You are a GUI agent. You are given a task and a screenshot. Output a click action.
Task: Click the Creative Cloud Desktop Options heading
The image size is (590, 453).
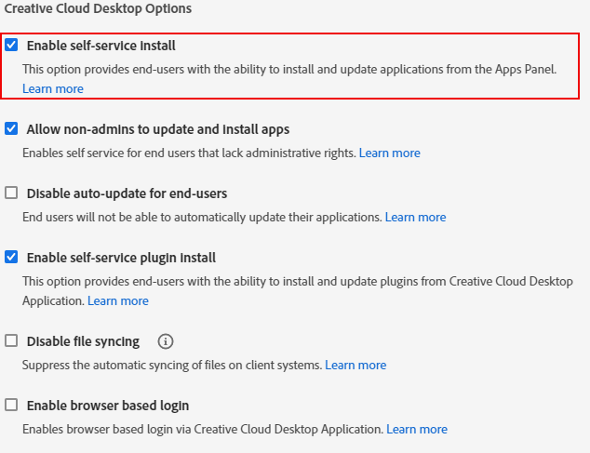click(x=98, y=8)
